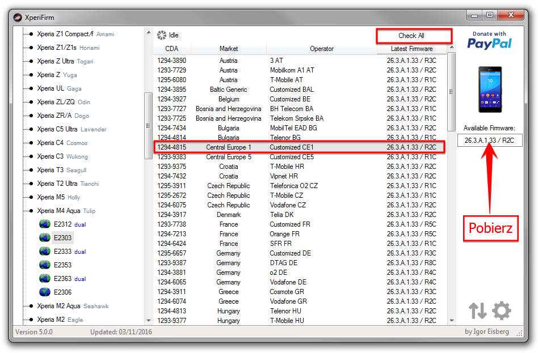Select the Orange FR France row
Screen dimensions: 538x353
pyautogui.click(x=300, y=234)
